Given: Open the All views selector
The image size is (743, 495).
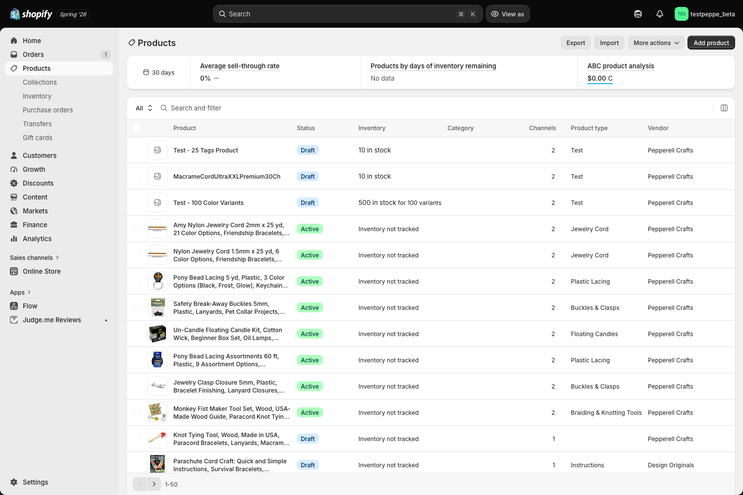Looking at the screenshot, I should [144, 108].
